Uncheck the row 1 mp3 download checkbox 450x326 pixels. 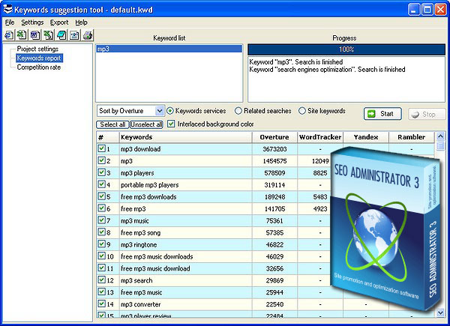[x=101, y=148]
